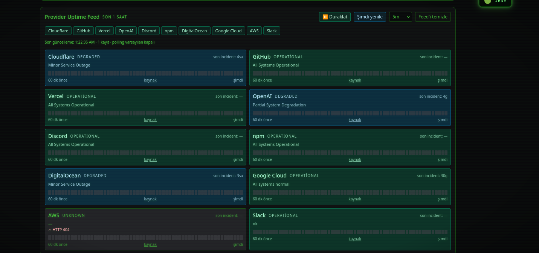Toggle the GitHub provider filter chip
539x253 pixels.
pos(83,31)
